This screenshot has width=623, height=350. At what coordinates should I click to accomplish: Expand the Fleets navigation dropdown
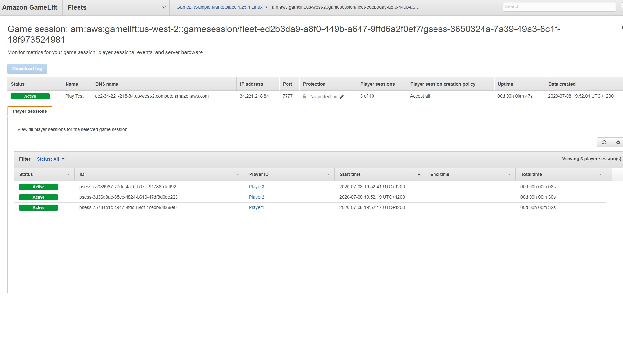point(164,8)
